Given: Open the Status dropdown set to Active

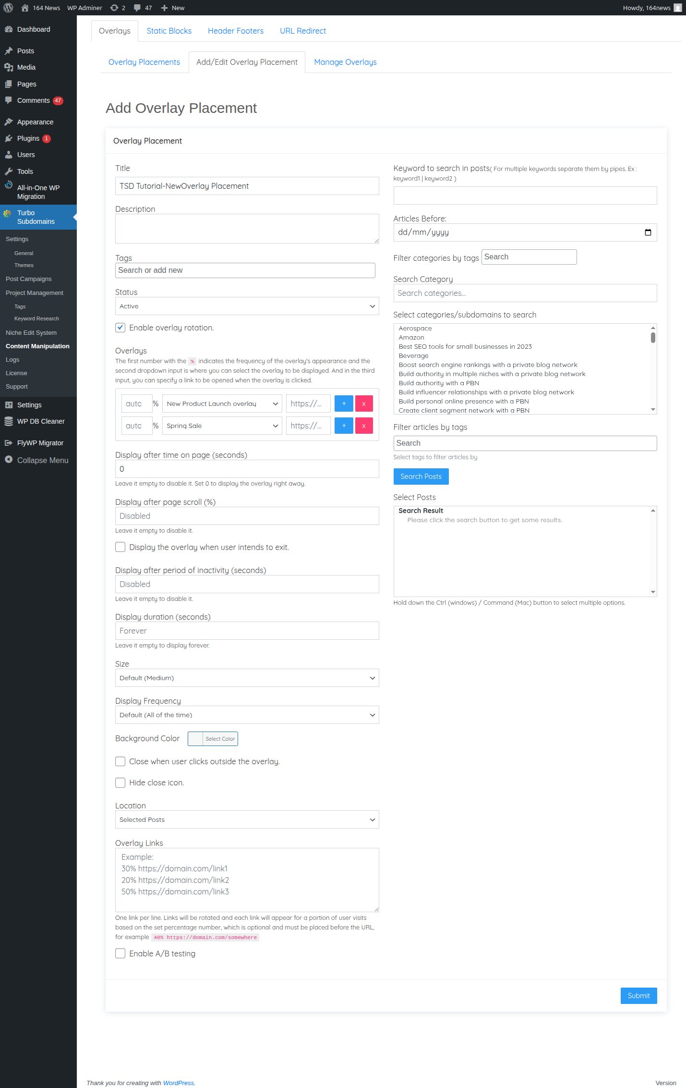Looking at the screenshot, I should point(247,306).
